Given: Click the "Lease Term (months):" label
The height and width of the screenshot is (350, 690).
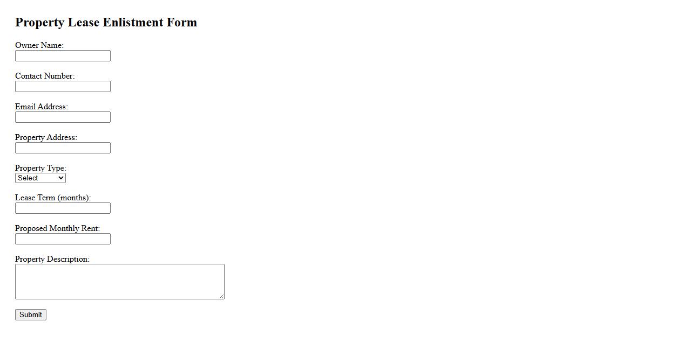Looking at the screenshot, I should coord(53,198).
